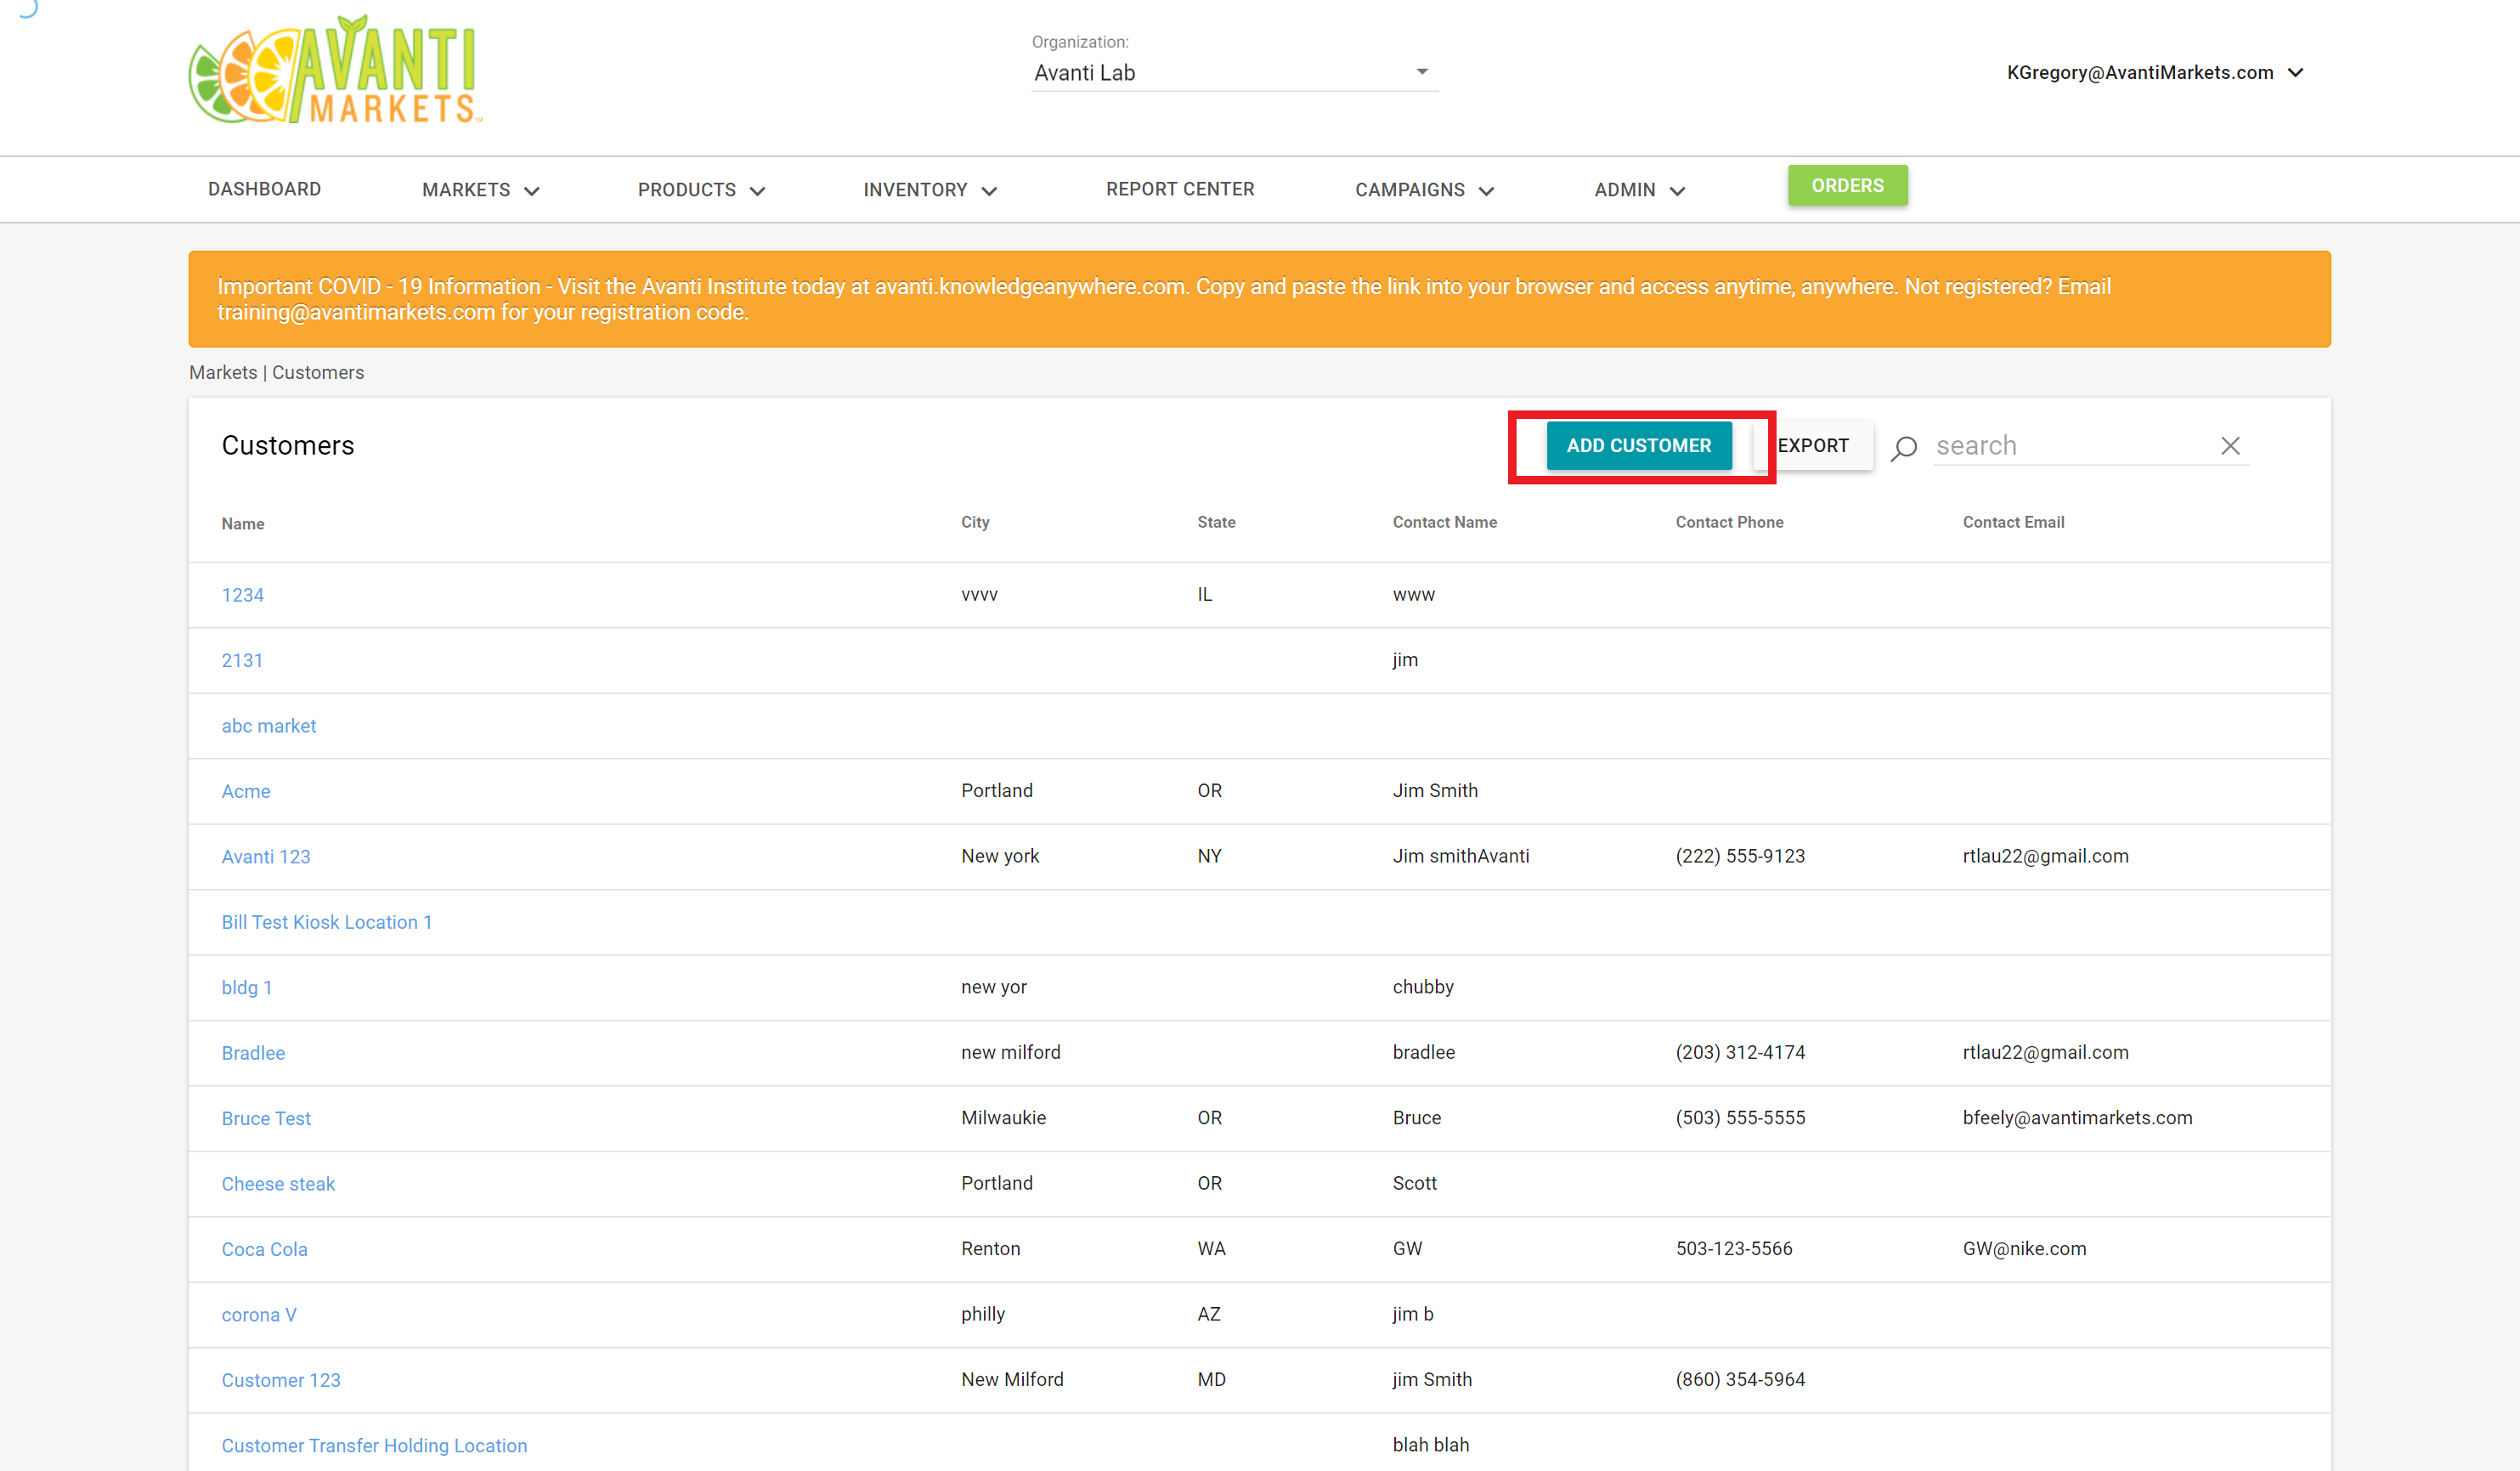Click the Export button

click(1813, 446)
